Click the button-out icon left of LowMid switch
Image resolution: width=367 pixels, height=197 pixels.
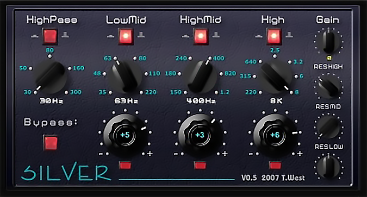coord(111,36)
